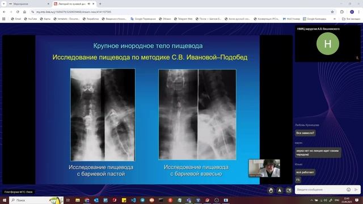Open the emoji picker in chat input
The height and width of the screenshot is (204, 363).
(348, 190)
